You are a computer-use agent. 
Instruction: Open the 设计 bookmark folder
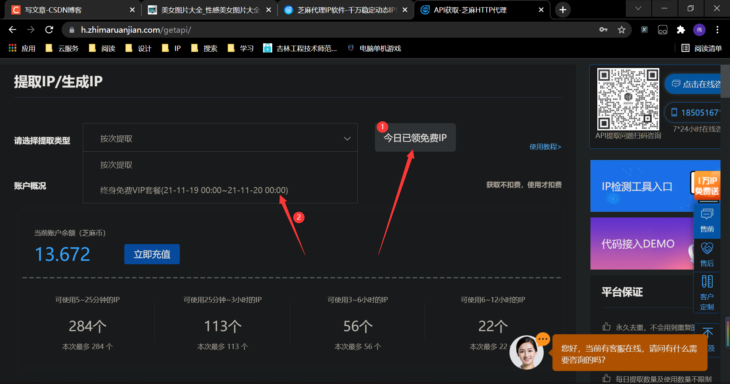138,48
